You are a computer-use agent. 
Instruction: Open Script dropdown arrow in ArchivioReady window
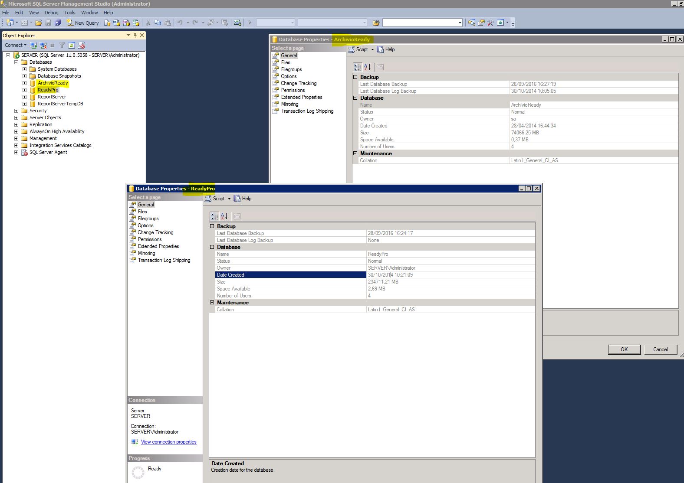tap(372, 49)
